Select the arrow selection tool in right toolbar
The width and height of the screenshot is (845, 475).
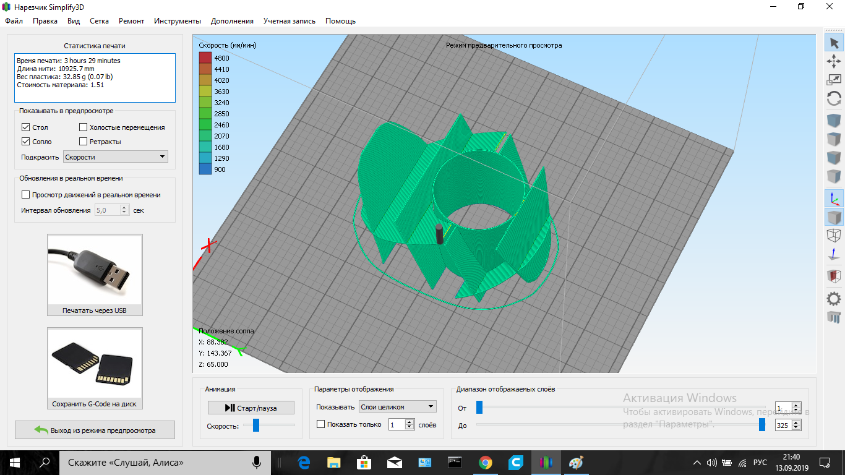coord(834,43)
